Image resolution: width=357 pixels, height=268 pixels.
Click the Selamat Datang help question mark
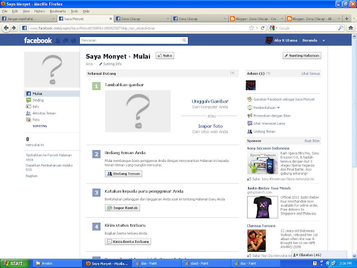pos(232,73)
